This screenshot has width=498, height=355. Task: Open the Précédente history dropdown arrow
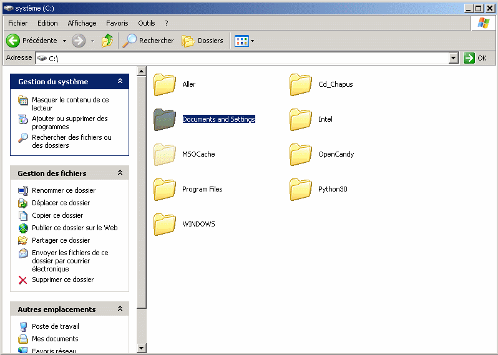[x=64, y=41]
